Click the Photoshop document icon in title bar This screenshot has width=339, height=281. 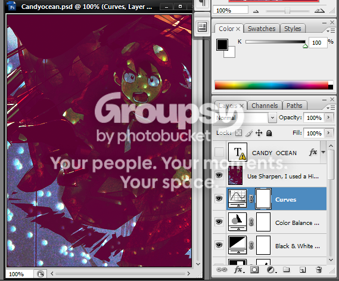pyautogui.click(x=12, y=6)
